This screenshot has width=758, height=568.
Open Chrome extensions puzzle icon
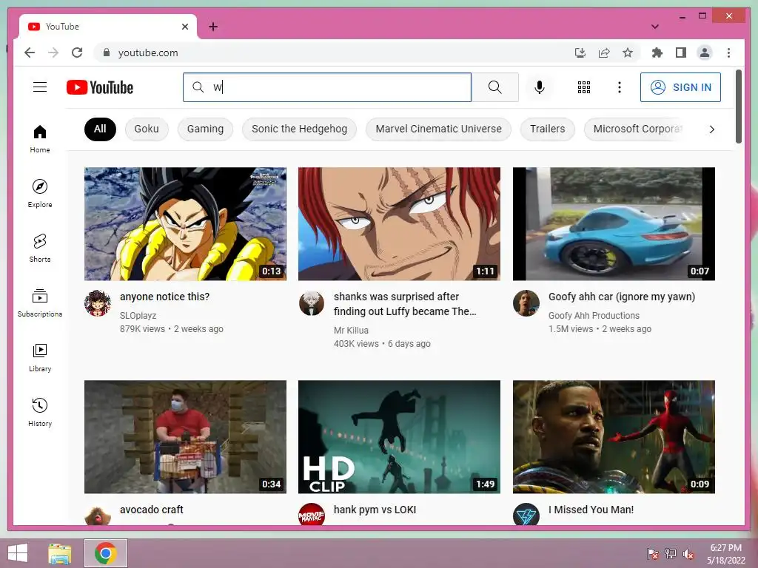point(657,53)
